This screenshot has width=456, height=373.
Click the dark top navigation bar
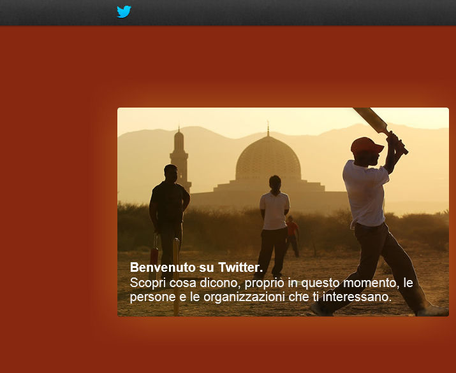coord(228,13)
